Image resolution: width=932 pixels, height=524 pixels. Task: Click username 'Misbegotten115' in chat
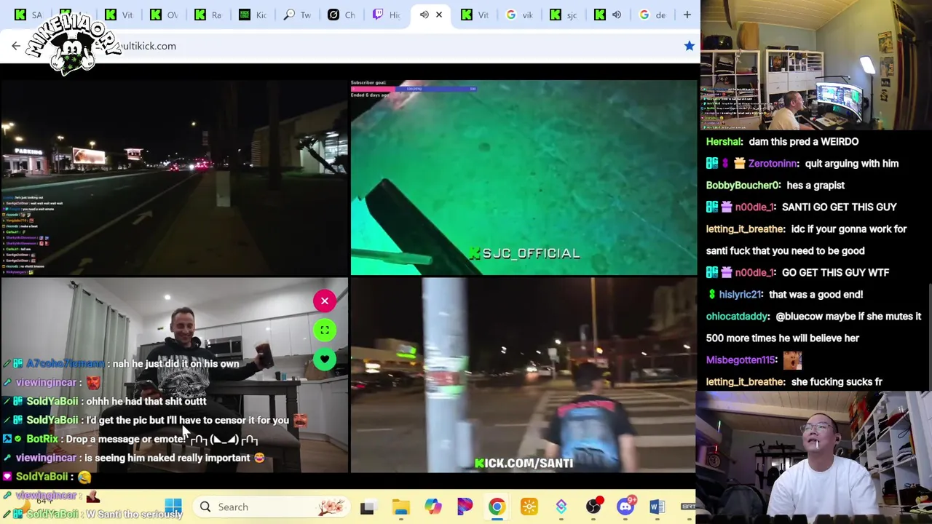coord(741,360)
